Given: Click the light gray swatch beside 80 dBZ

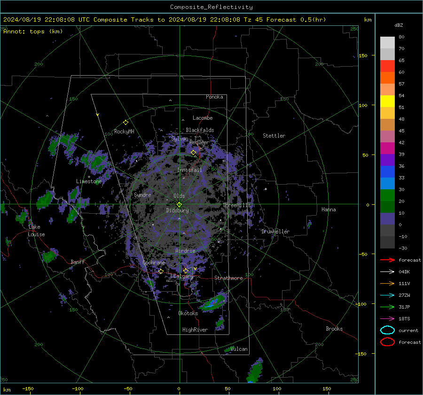Looking at the screenshot, I should click(x=387, y=43).
